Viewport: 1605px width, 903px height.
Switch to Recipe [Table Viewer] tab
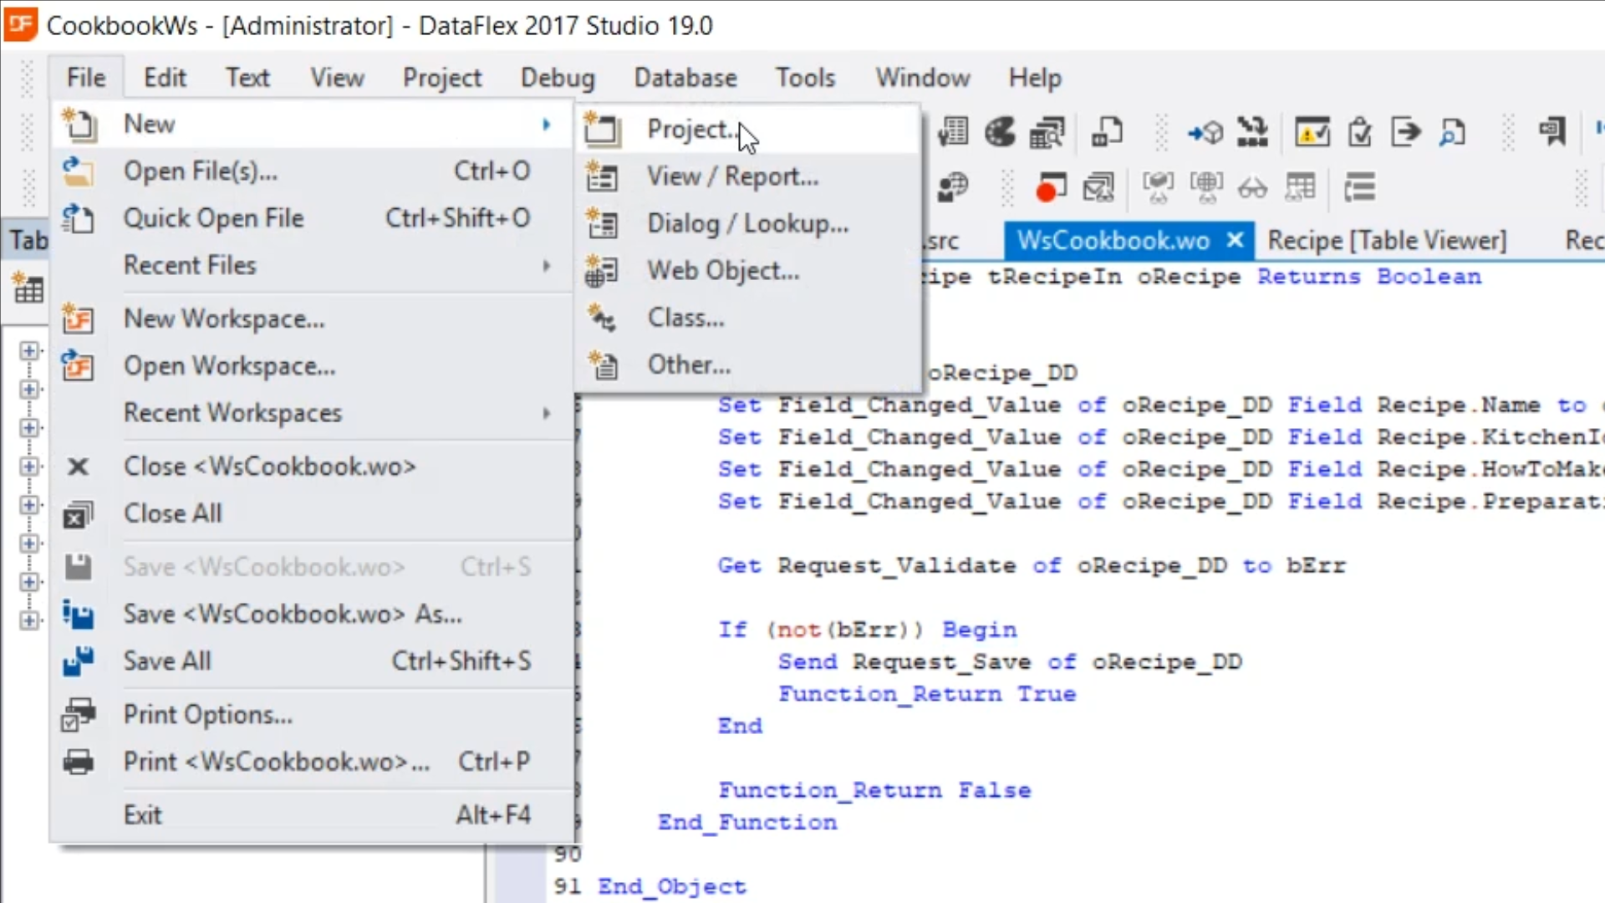pos(1386,241)
